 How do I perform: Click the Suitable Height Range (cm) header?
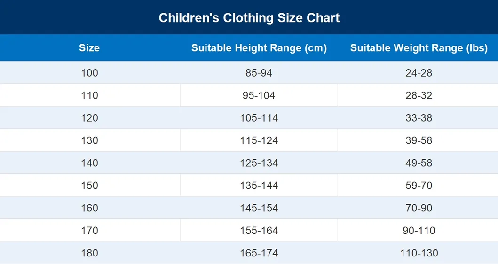coord(259,47)
